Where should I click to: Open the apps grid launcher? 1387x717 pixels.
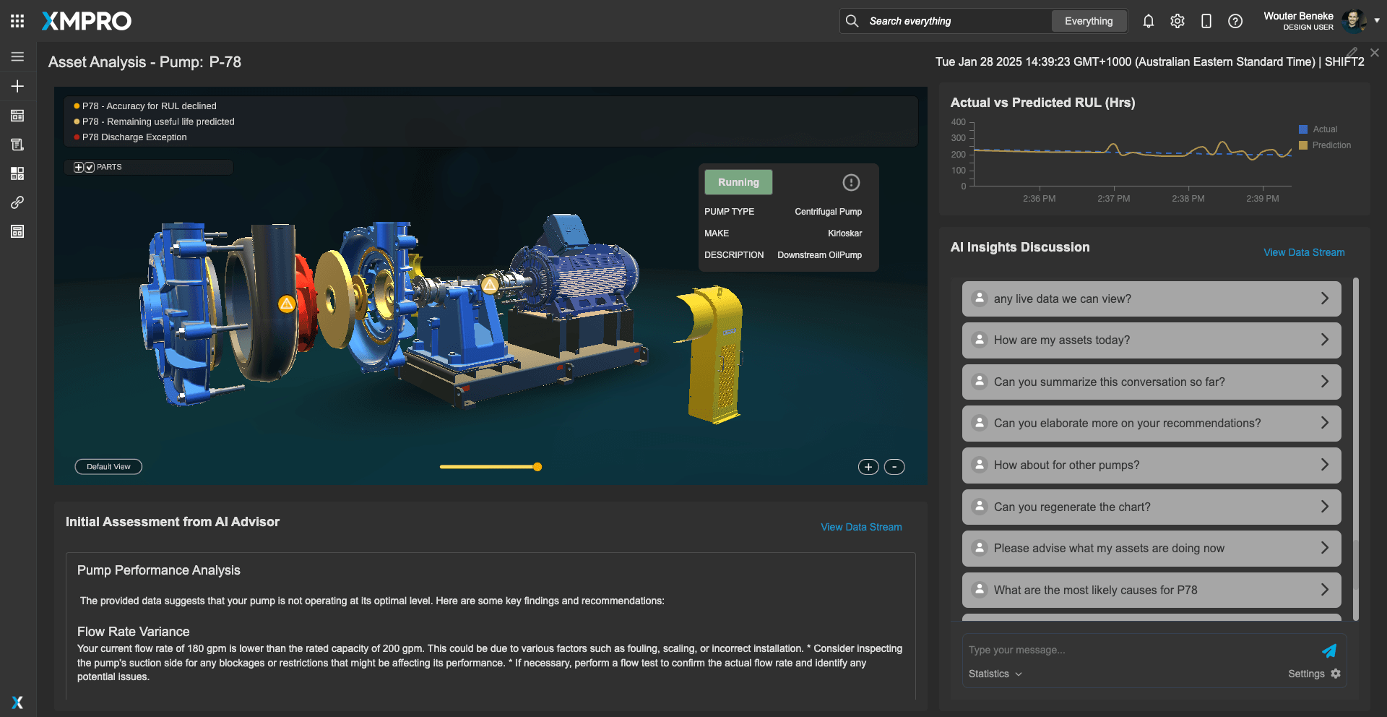(x=17, y=21)
